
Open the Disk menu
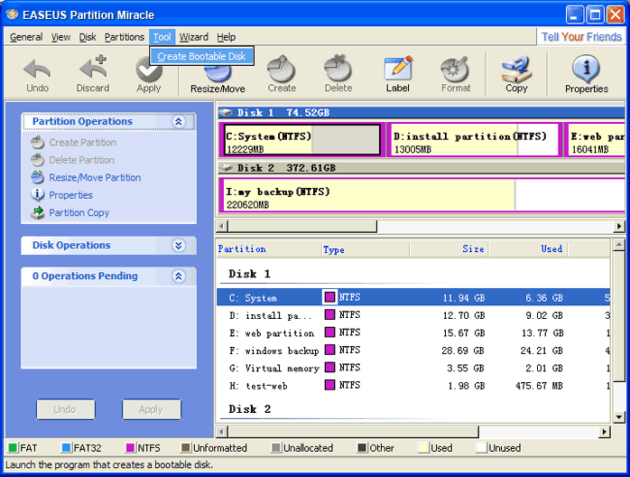click(88, 37)
